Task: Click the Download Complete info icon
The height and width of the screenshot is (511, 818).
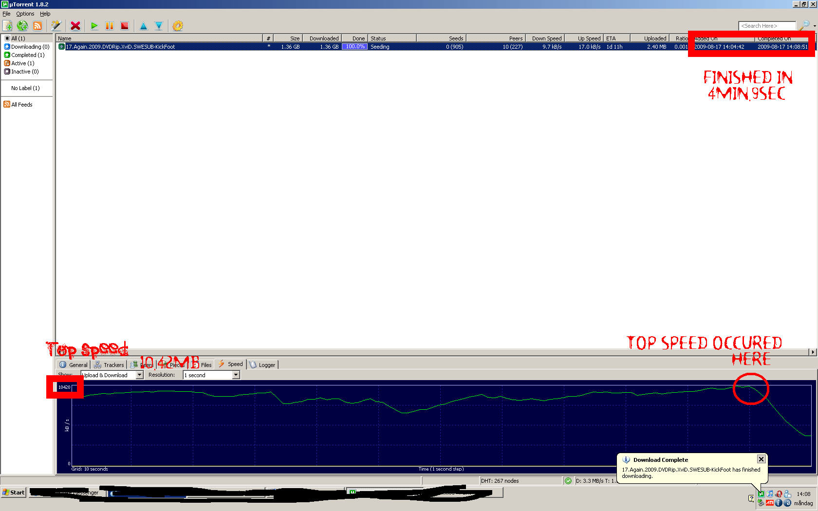Action: 626,459
